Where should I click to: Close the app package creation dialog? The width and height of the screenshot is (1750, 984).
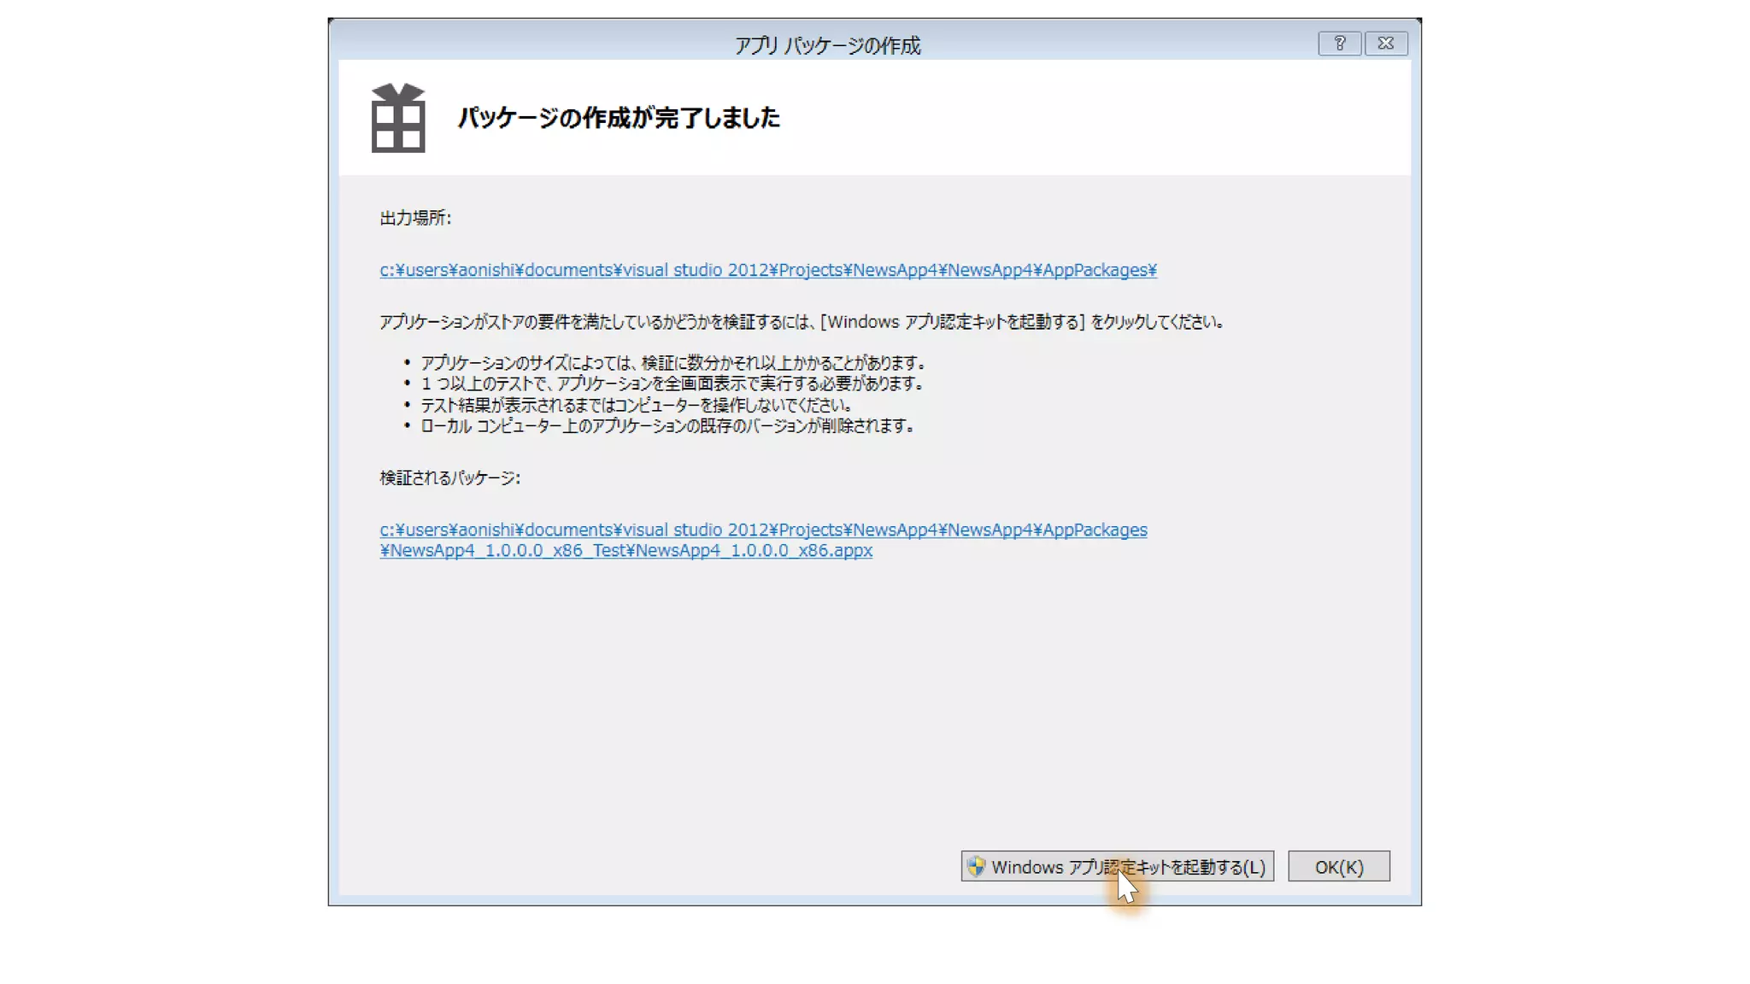(x=1385, y=44)
